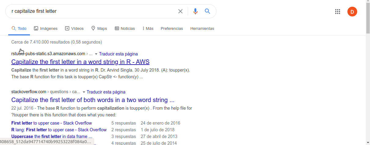This screenshot has height=145, width=370.
Task: Switch to the Imágenes tab
Action: [45, 28]
